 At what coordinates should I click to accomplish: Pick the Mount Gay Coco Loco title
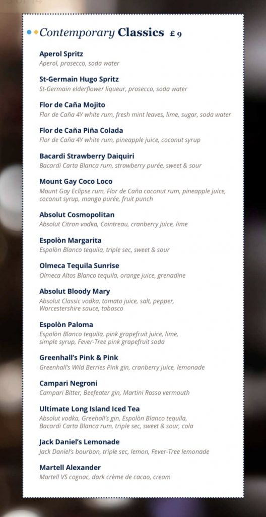coord(76,182)
